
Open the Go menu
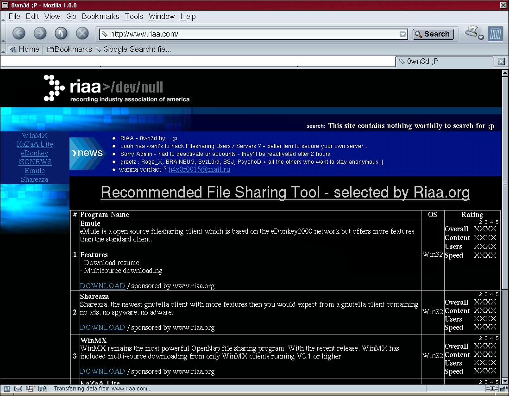pyautogui.click(x=71, y=17)
